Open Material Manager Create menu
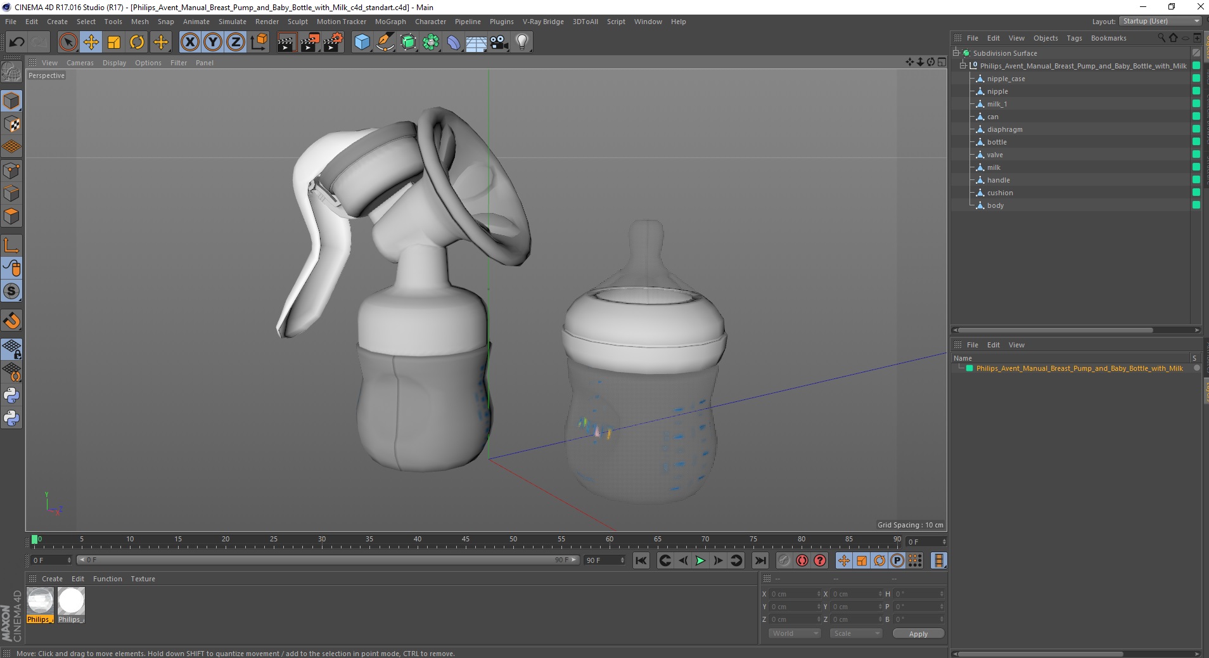 52,579
